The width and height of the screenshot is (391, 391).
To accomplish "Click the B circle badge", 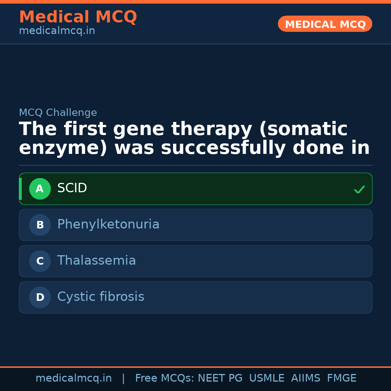I will tap(40, 225).
